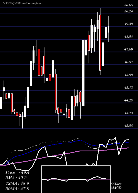The width and height of the screenshot is (138, 193).
Task: Click the <<Live MACD label
Action: [x=116, y=186]
